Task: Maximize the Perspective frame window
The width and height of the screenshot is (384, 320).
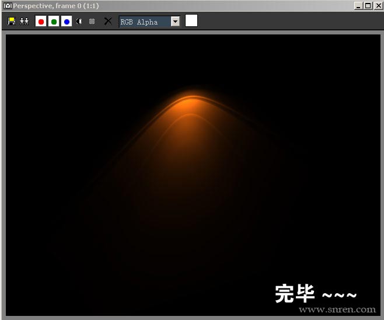Action: tap(368, 6)
